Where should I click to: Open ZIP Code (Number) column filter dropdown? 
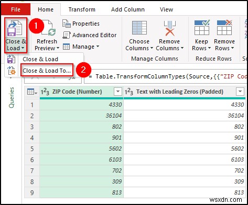[118, 92]
